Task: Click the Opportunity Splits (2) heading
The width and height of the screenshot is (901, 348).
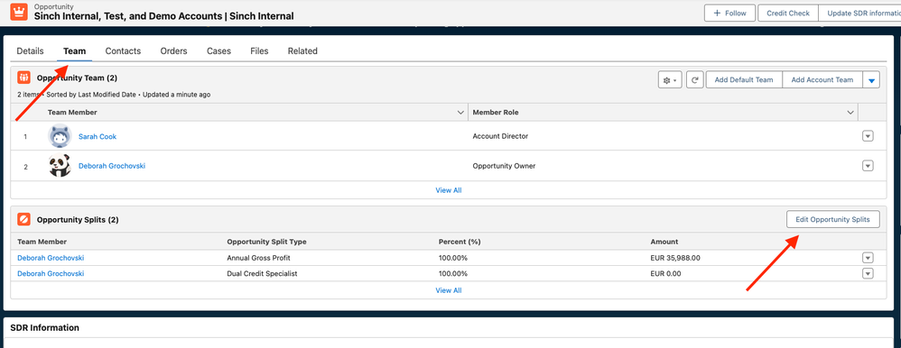Action: click(78, 219)
